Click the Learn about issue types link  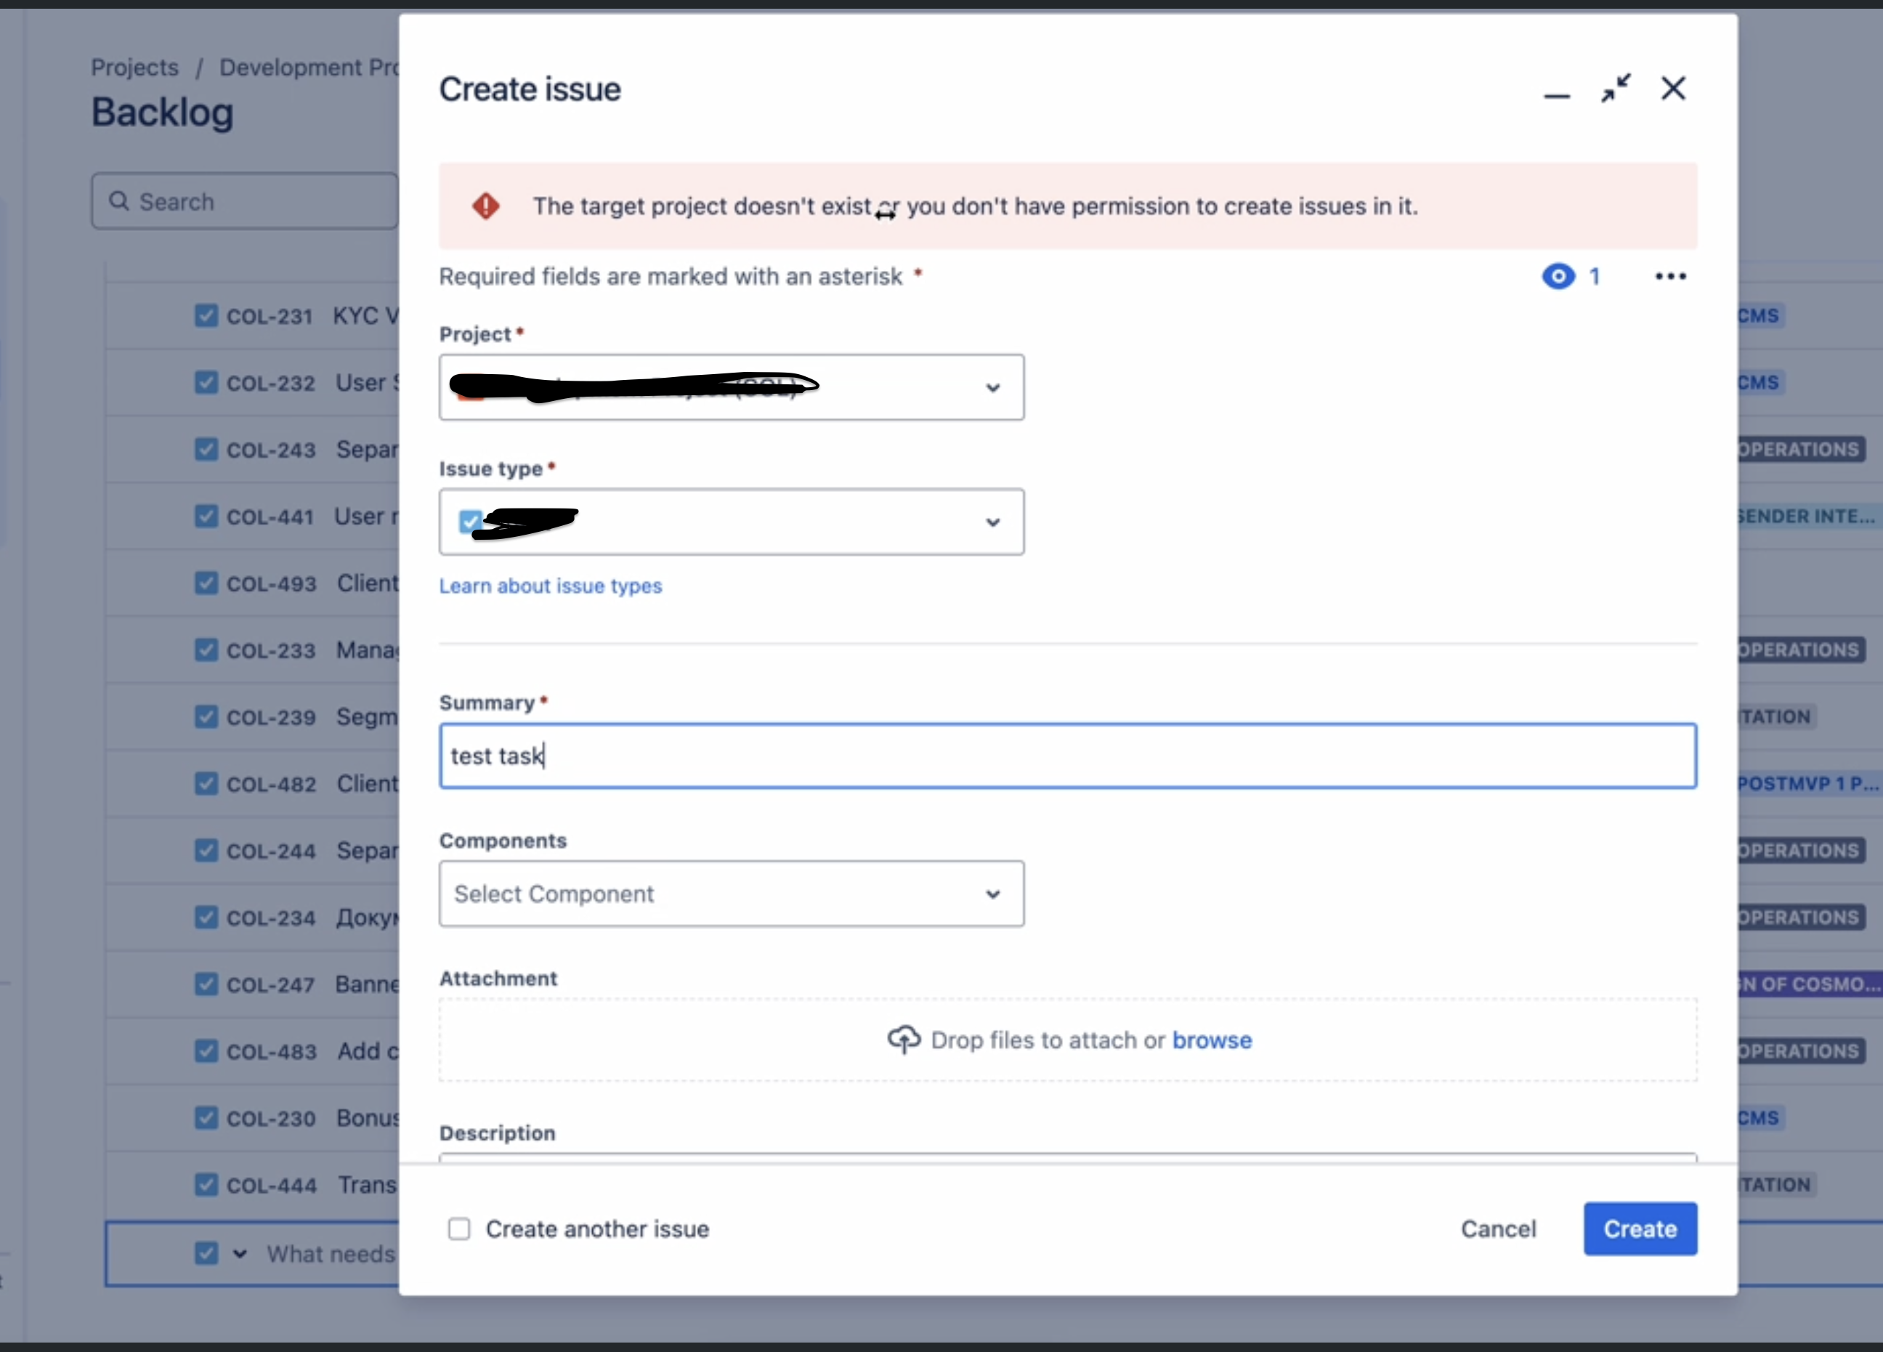click(551, 586)
